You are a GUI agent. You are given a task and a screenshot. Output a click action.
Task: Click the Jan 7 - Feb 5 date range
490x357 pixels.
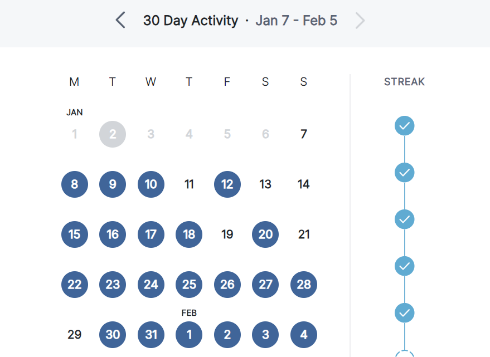[x=296, y=21]
